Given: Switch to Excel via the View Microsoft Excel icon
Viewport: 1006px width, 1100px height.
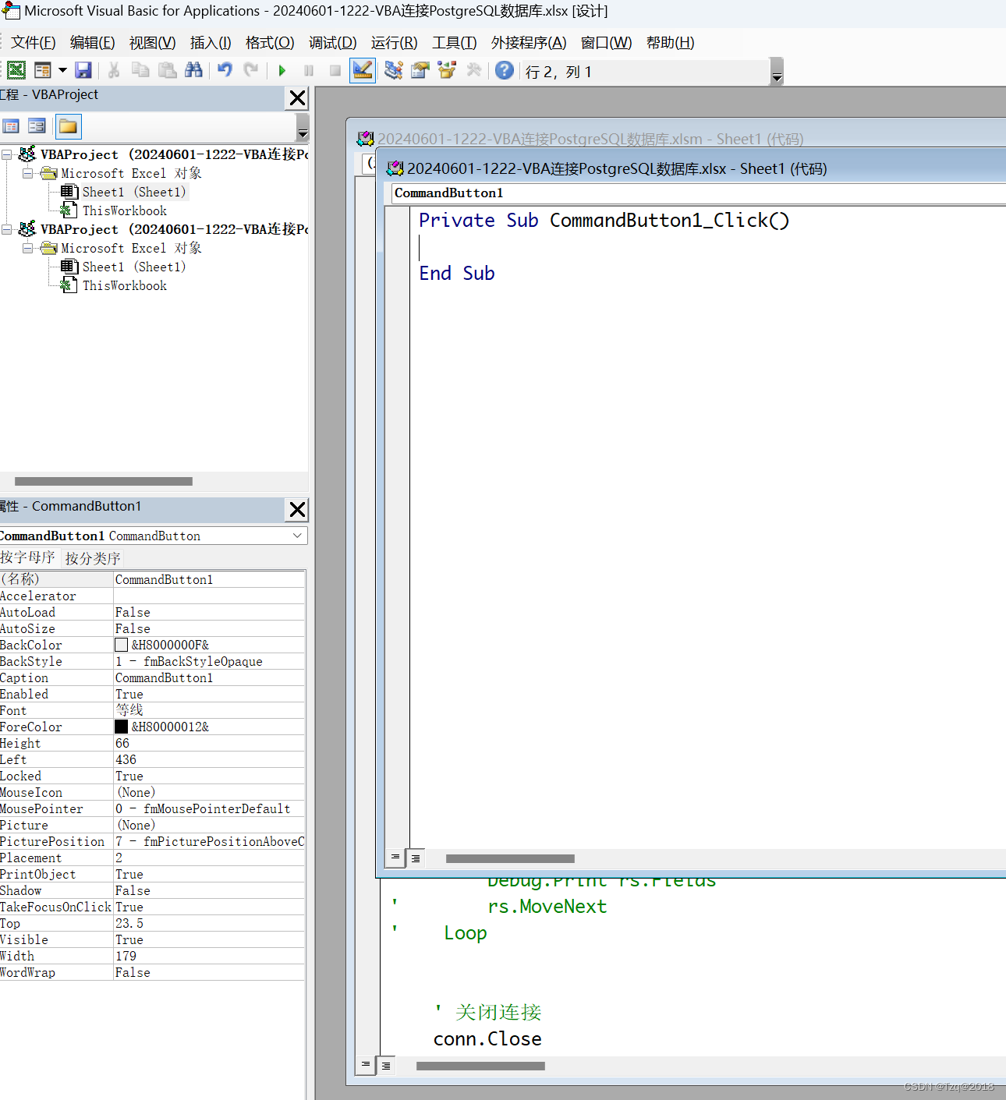Looking at the screenshot, I should pyautogui.click(x=16, y=70).
